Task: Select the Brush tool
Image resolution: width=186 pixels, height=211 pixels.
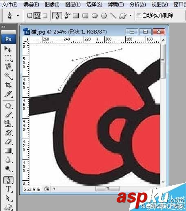Action: click(x=8, y=114)
